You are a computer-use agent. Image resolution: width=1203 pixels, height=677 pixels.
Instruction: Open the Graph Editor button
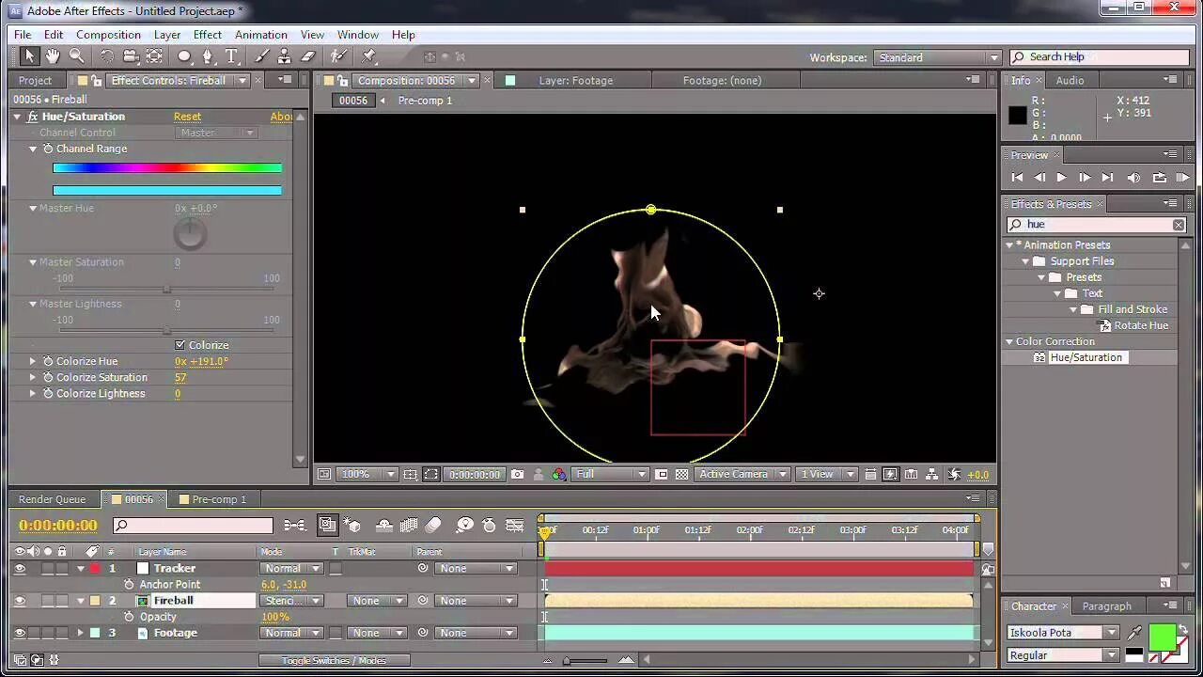[515, 526]
